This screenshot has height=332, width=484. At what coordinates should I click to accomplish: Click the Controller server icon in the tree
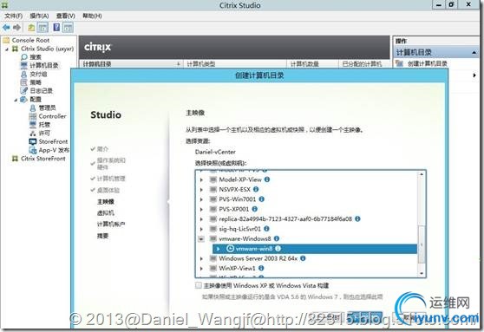(33, 116)
